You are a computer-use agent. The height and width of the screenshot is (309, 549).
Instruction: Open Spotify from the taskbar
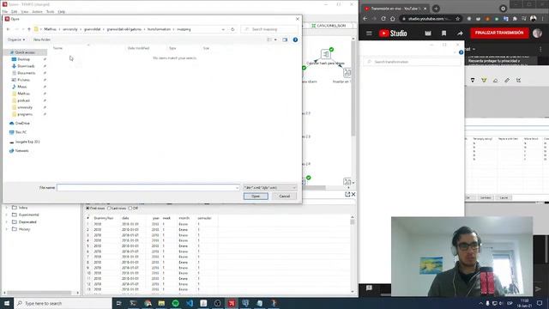coord(175,303)
